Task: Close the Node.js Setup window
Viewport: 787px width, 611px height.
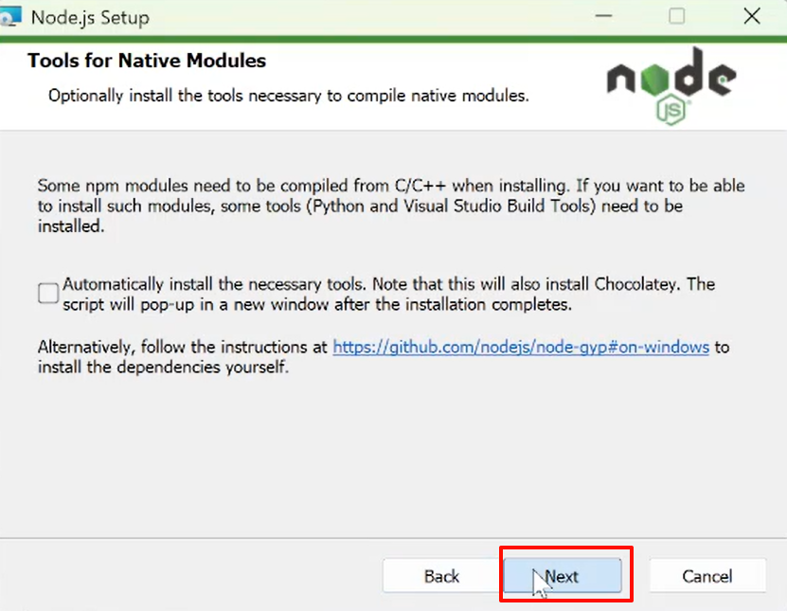Action: (752, 16)
